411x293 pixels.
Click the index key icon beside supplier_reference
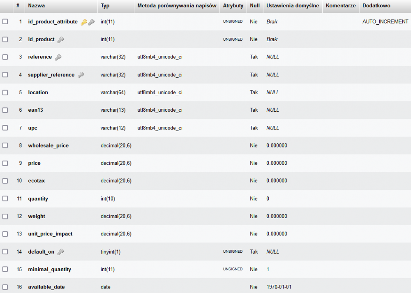81,75
